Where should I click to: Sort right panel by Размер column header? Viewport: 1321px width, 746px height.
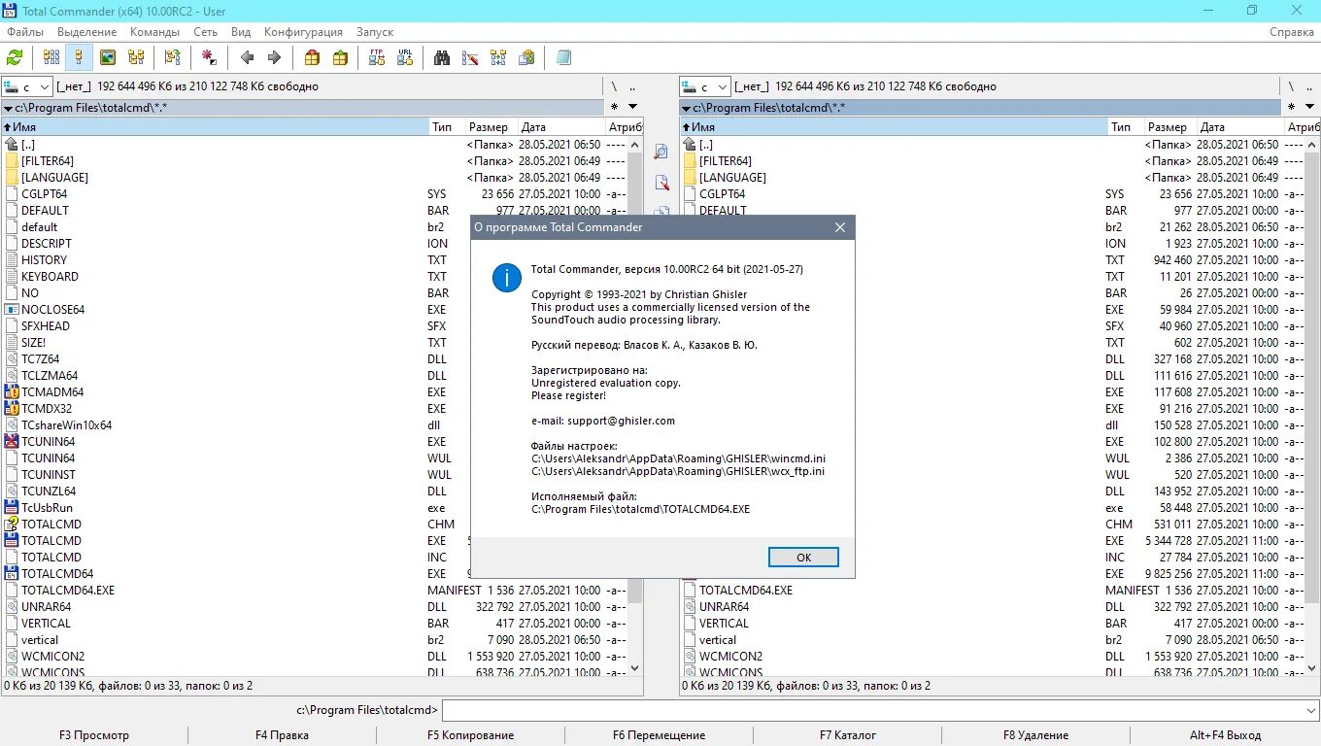click(1169, 127)
